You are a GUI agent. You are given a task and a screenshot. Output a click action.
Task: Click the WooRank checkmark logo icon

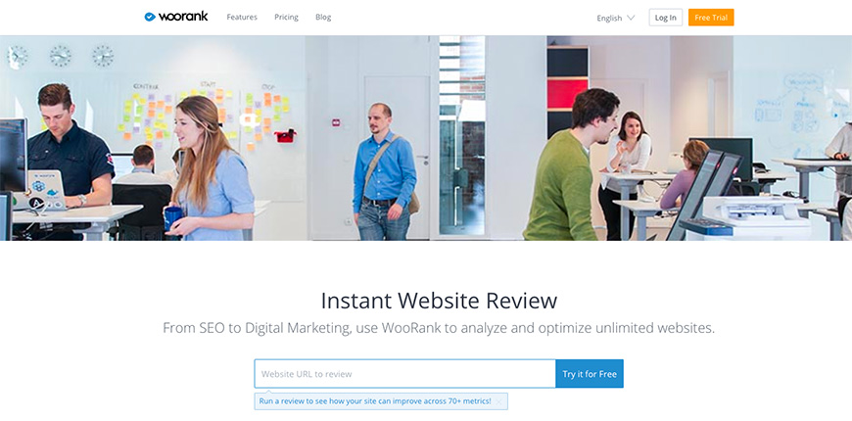pyautogui.click(x=150, y=17)
